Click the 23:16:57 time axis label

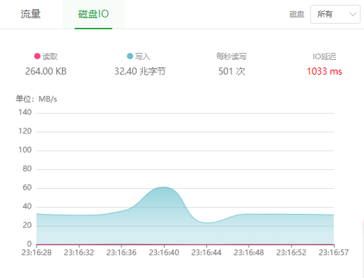coord(333,252)
